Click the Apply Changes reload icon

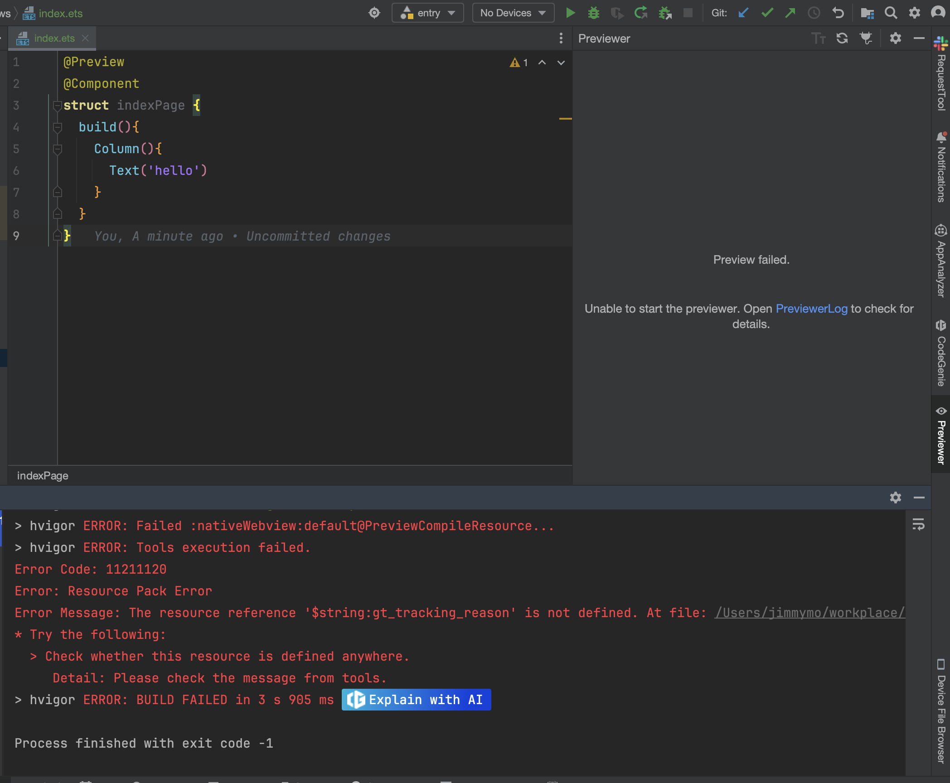[x=641, y=13]
